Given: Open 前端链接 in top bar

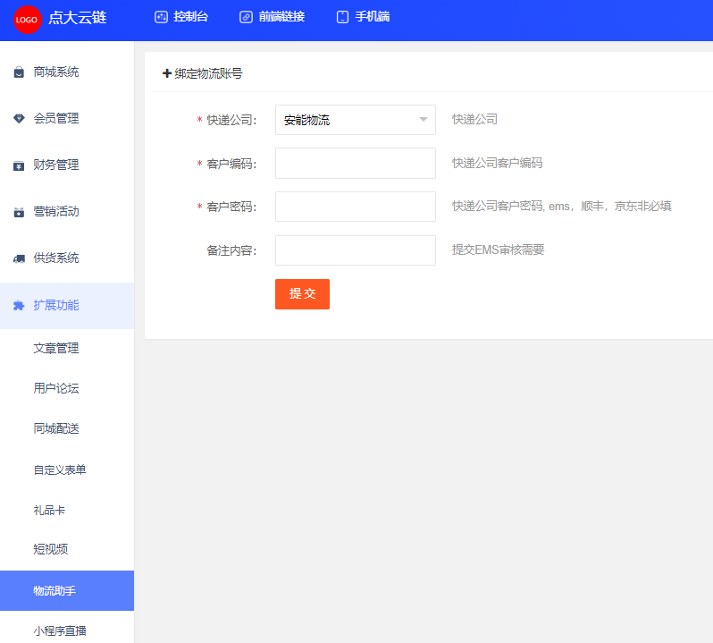Looking at the screenshot, I should [x=272, y=17].
